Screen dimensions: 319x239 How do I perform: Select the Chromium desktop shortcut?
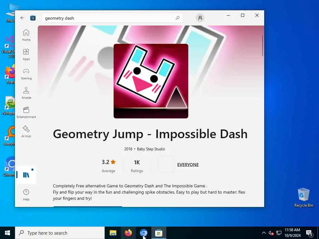[9, 166]
